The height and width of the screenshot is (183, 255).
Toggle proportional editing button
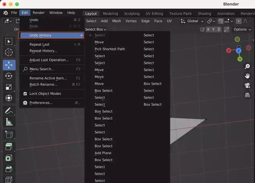point(239,21)
